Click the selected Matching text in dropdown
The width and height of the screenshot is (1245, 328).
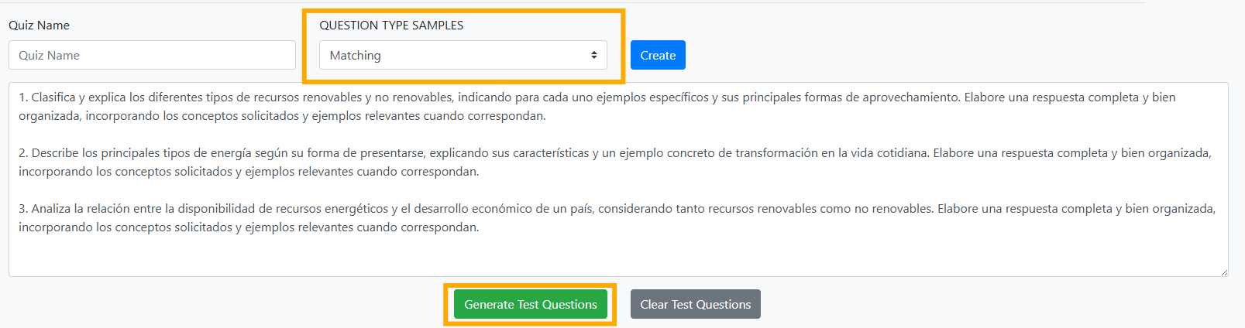point(355,56)
